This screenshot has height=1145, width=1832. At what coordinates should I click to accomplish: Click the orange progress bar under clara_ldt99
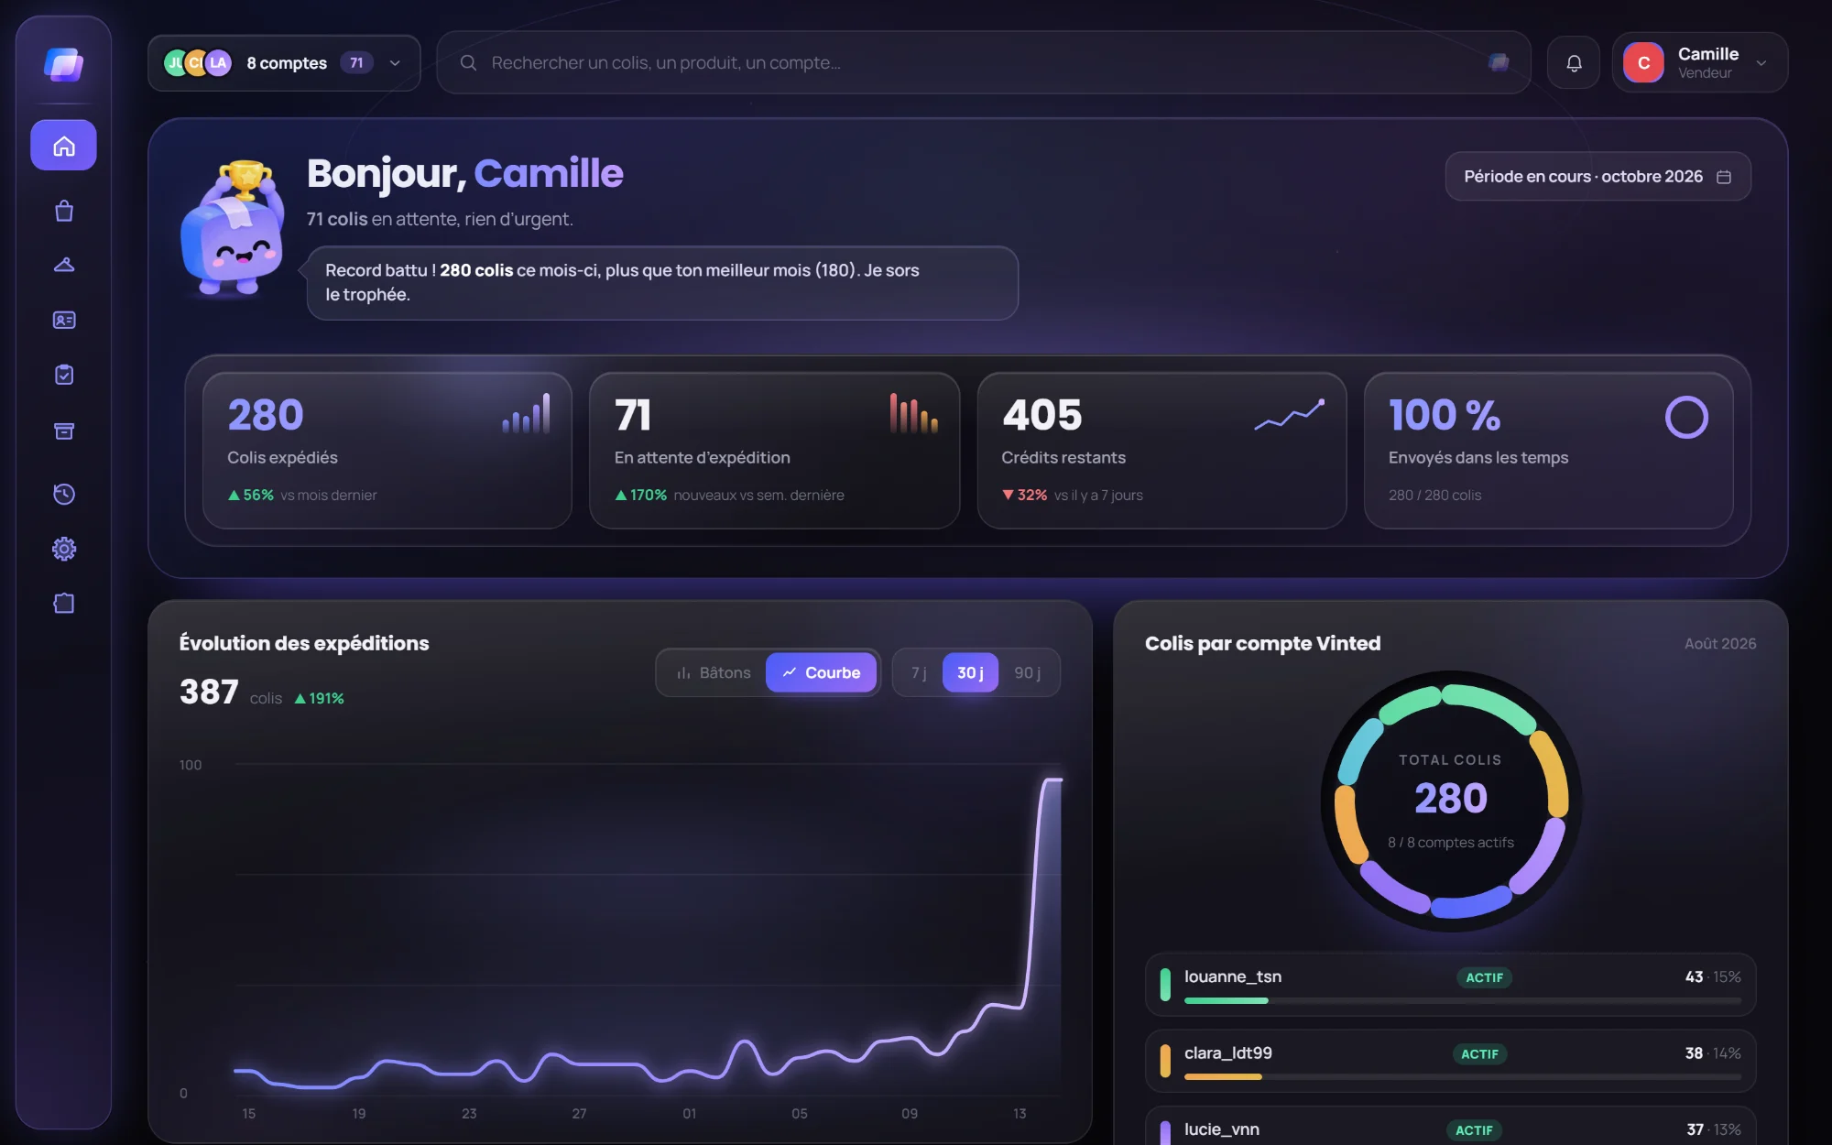[1223, 1076]
